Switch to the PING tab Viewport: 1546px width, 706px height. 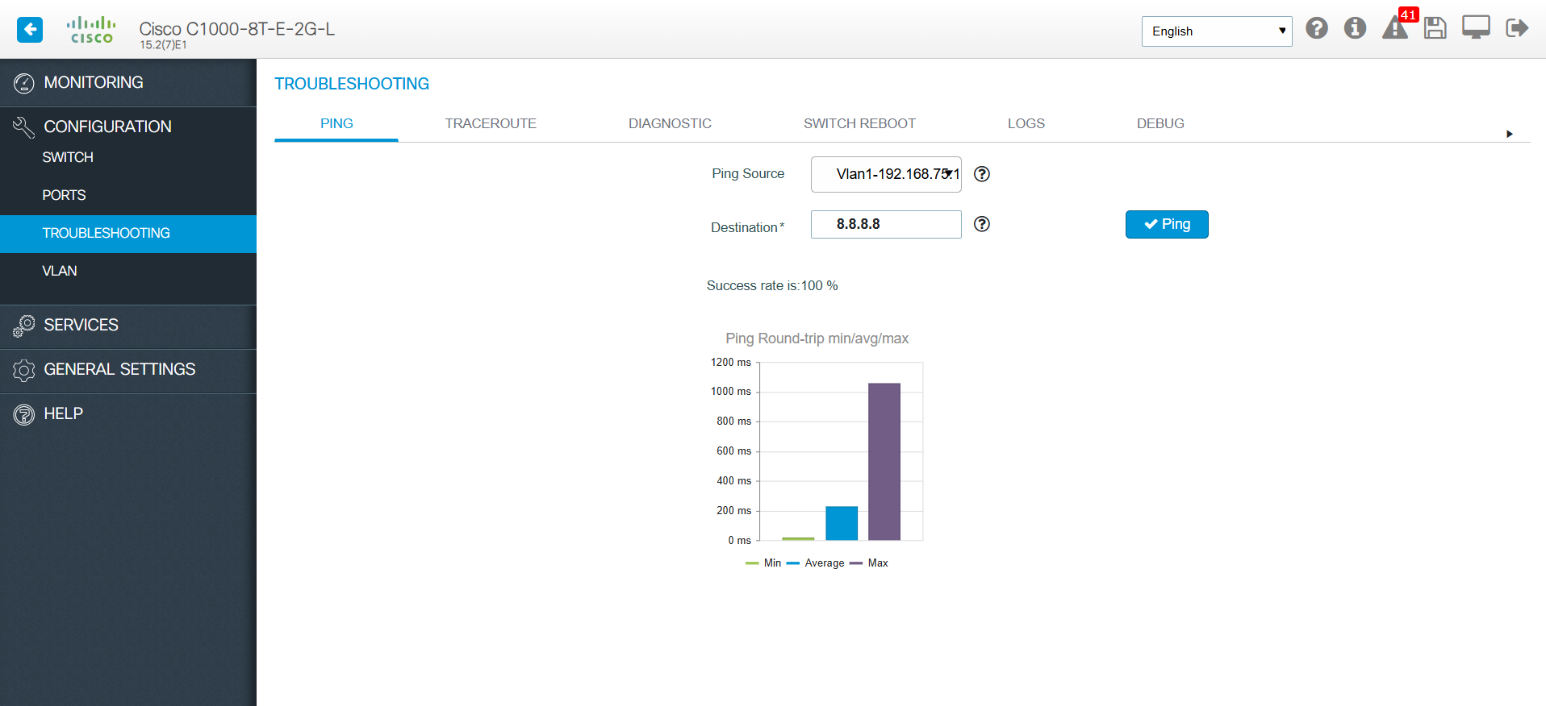tap(336, 123)
